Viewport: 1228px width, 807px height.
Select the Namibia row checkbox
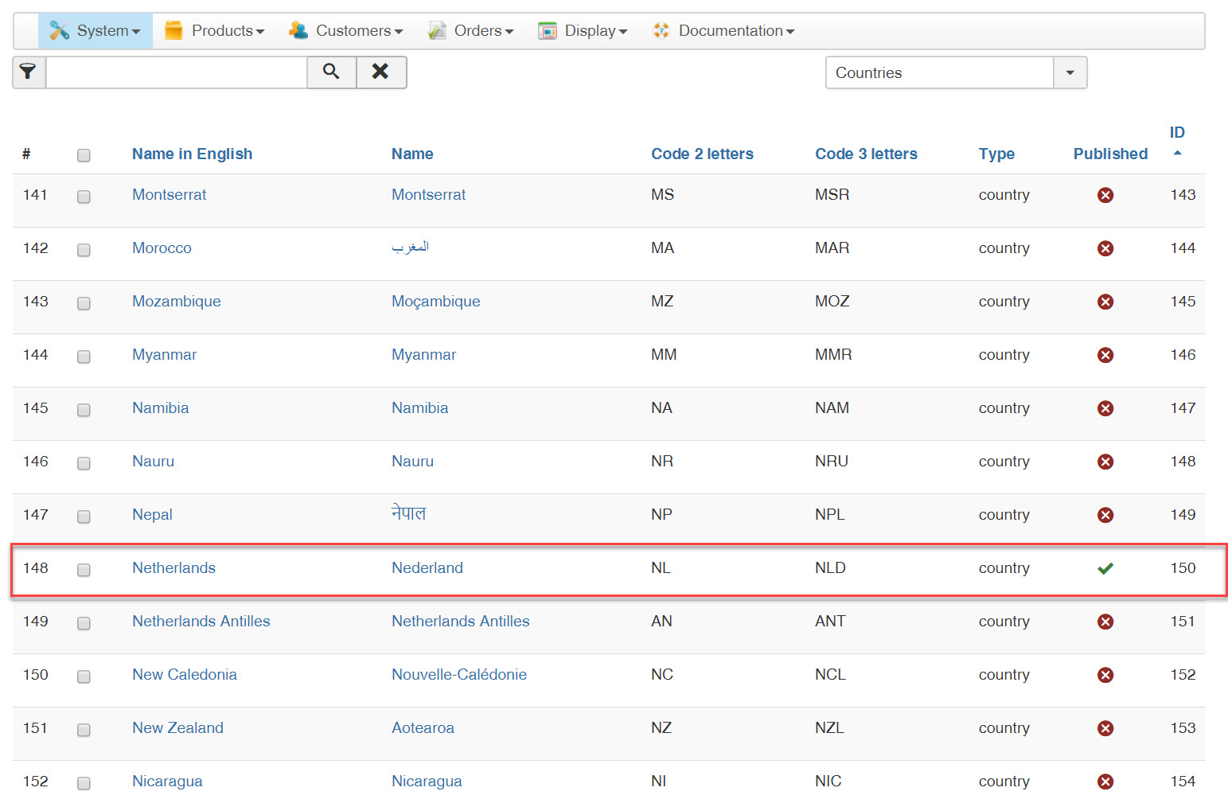click(84, 410)
